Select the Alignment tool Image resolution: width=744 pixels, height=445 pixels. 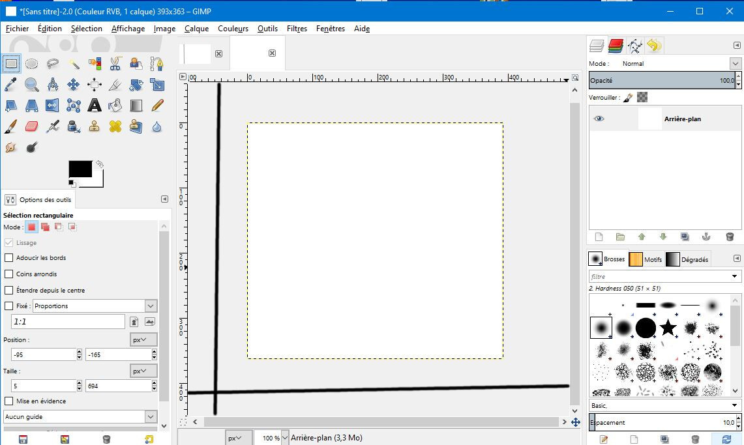95,84
